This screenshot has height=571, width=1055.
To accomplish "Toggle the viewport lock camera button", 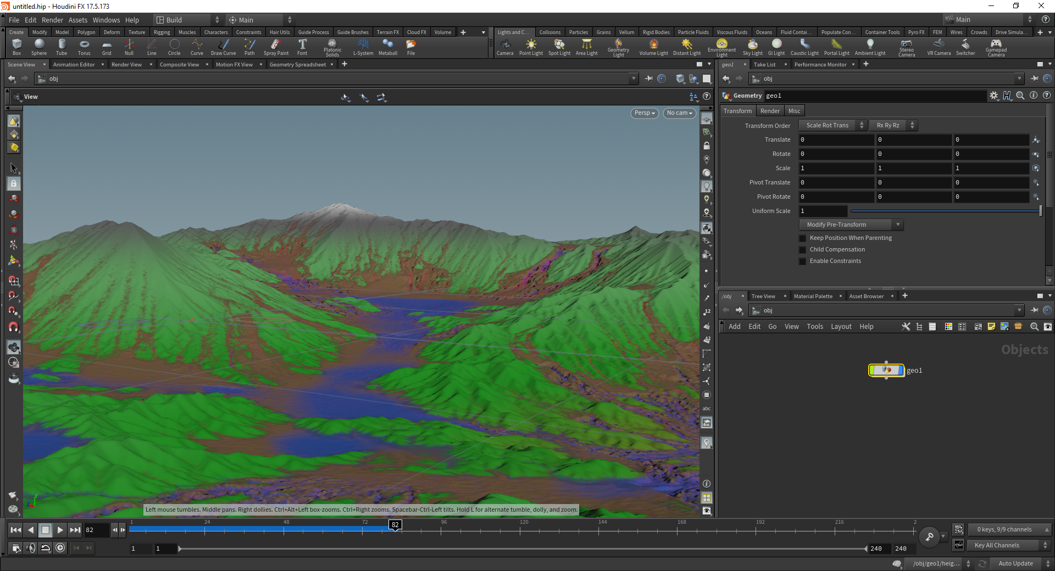I will [707, 146].
